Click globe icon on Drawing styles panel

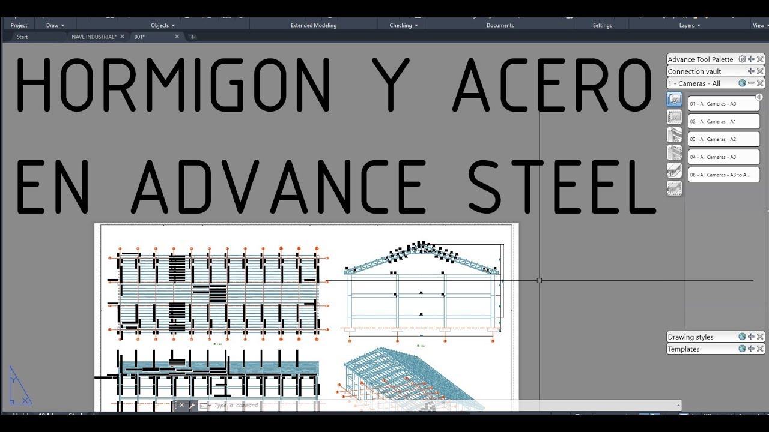[742, 337]
